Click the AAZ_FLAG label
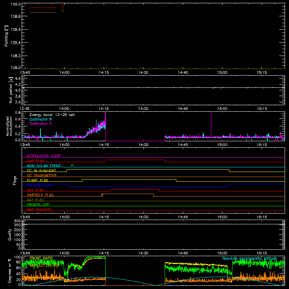The height and width of the screenshot is (289, 289). (35, 200)
